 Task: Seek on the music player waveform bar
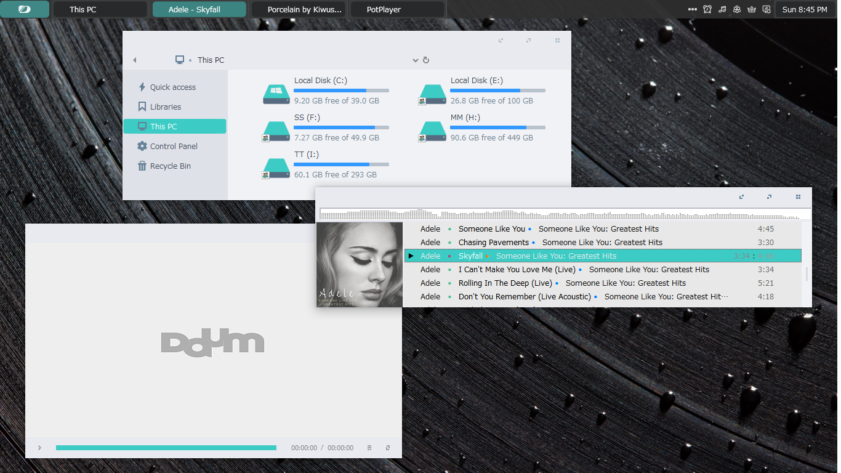click(x=565, y=214)
